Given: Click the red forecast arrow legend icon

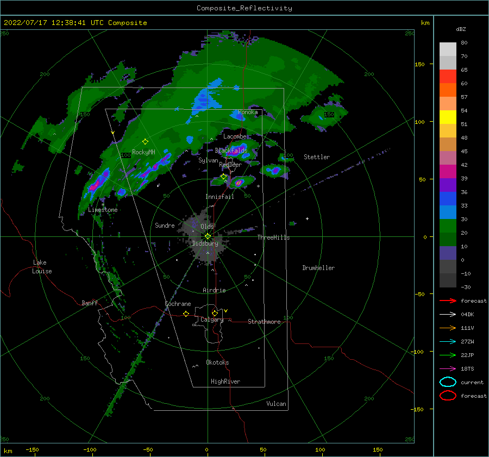Looking at the screenshot, I should 448,301.
